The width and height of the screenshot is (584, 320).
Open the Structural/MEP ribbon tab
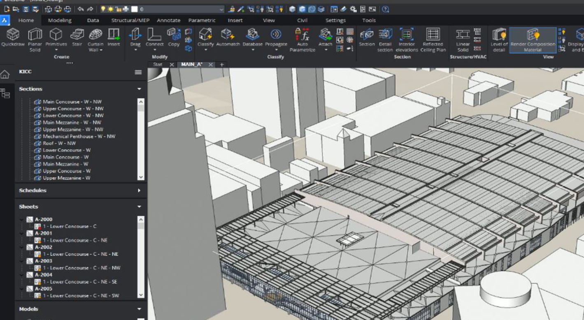130,20
